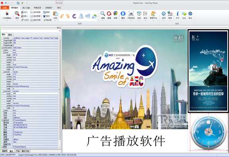229x157 pixels.
Task: Click the USB camera icon in the ribbon
Action: pyautogui.click(x=7, y=14)
